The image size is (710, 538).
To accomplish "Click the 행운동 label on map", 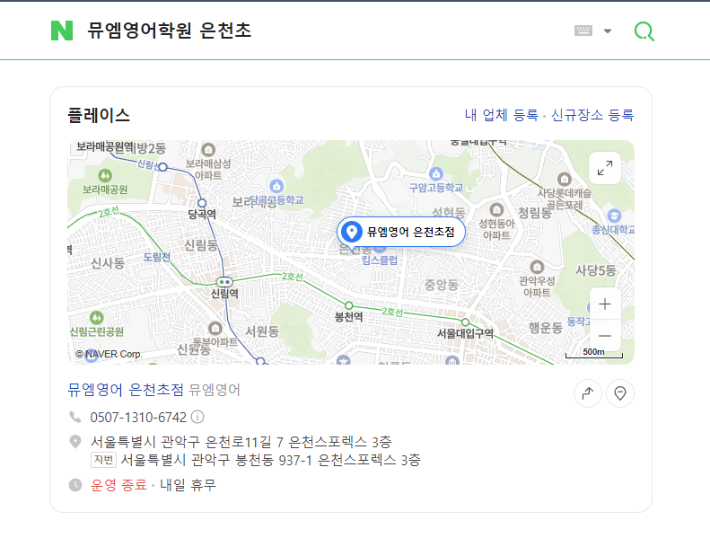I will [x=546, y=327].
